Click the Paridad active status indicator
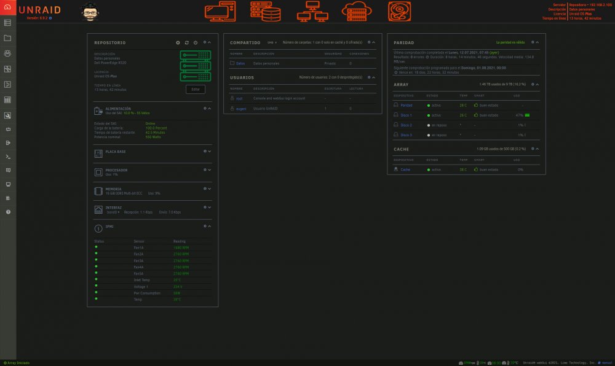Viewport: 615px width, 366px height. [428, 105]
